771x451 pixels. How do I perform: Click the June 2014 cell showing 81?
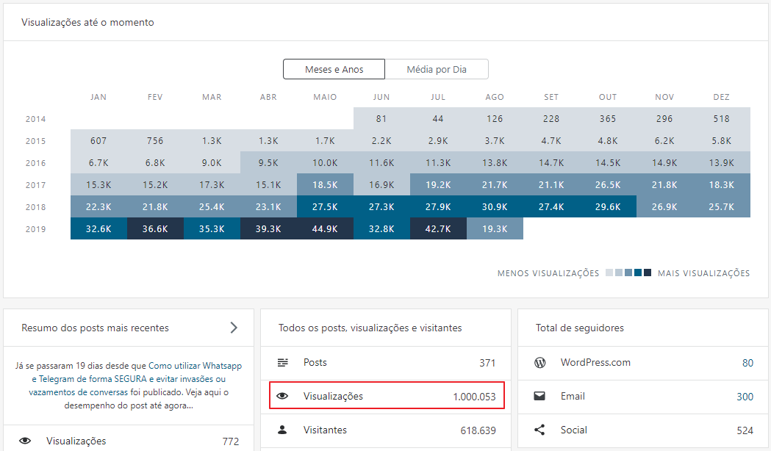(x=381, y=119)
